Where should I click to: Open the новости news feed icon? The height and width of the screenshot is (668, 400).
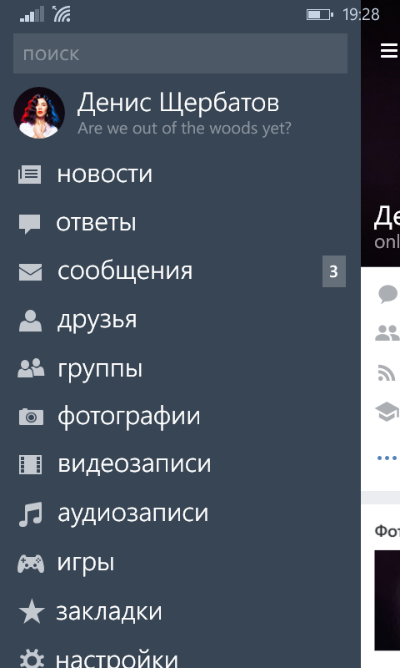tap(30, 175)
